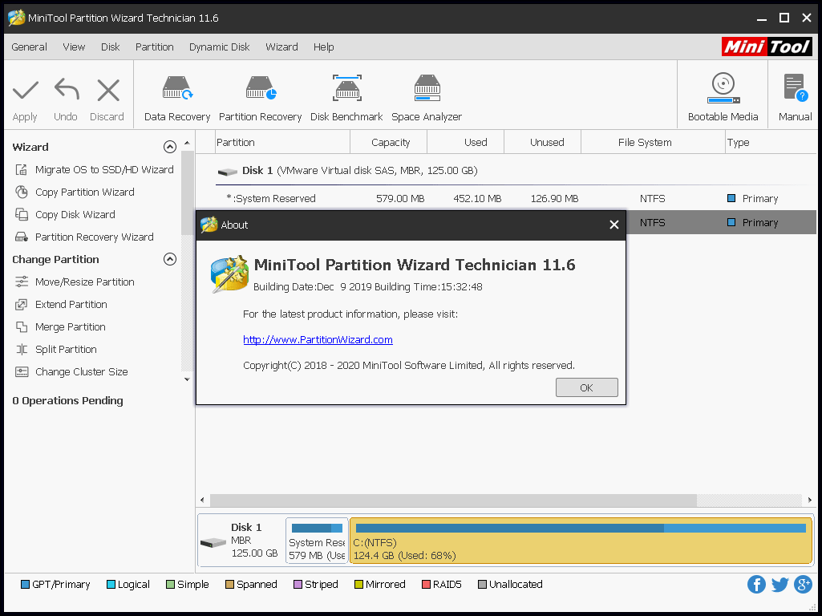Click the MiniTool logo
Viewport: 822px width, 616px height.
(x=767, y=47)
